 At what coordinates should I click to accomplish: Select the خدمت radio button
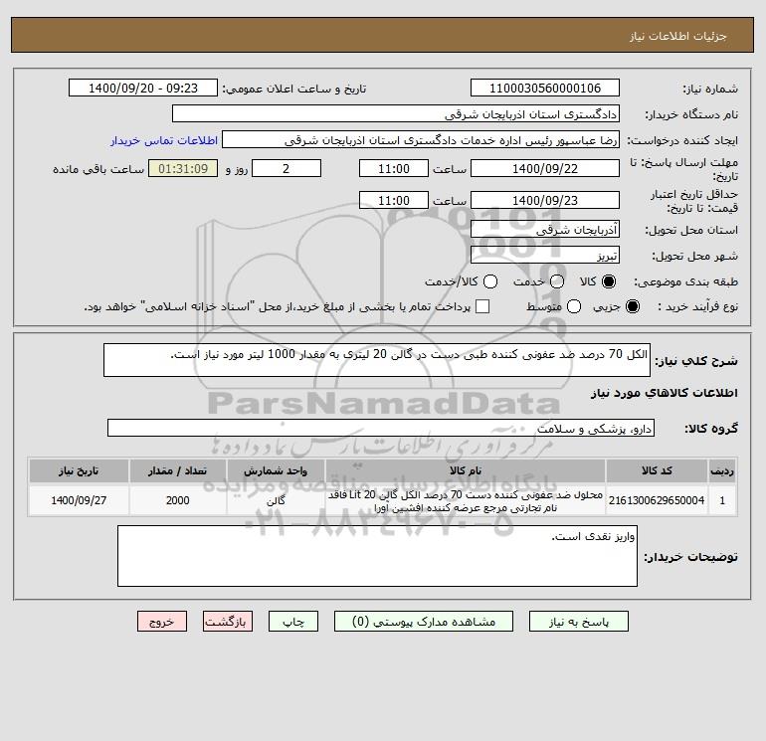click(557, 281)
